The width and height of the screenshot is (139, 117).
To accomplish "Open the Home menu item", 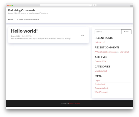I will click(11, 20).
